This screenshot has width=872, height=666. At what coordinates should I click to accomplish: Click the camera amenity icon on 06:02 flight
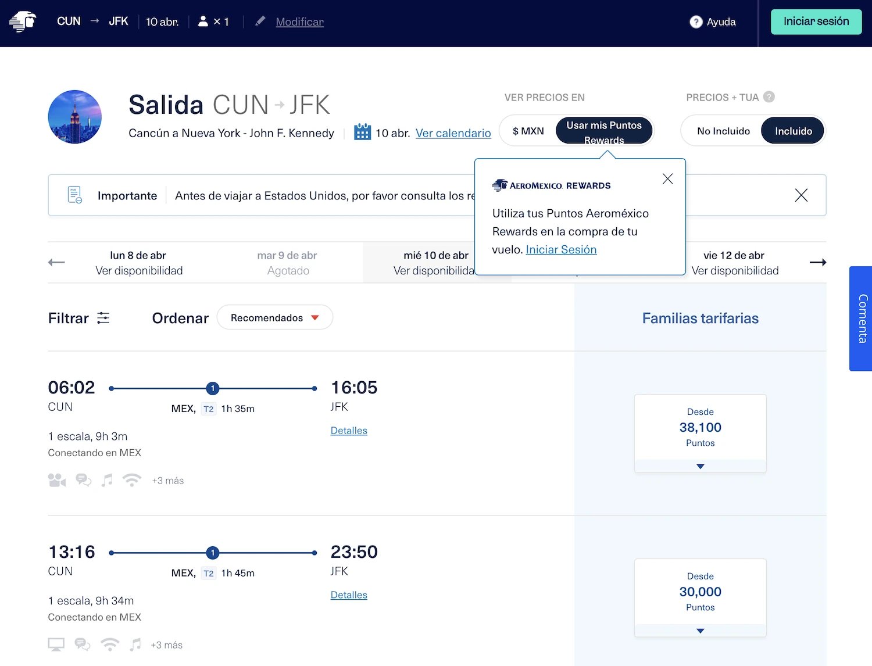pyautogui.click(x=56, y=480)
